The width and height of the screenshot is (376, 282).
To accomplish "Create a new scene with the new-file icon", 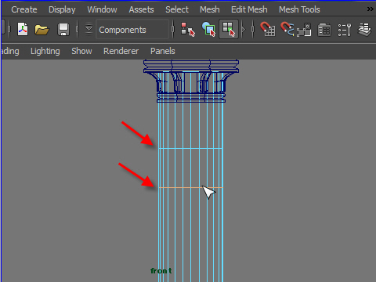I will pyautogui.click(x=23, y=29).
